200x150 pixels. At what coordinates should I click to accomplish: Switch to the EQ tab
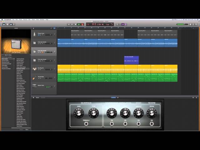click(118, 97)
